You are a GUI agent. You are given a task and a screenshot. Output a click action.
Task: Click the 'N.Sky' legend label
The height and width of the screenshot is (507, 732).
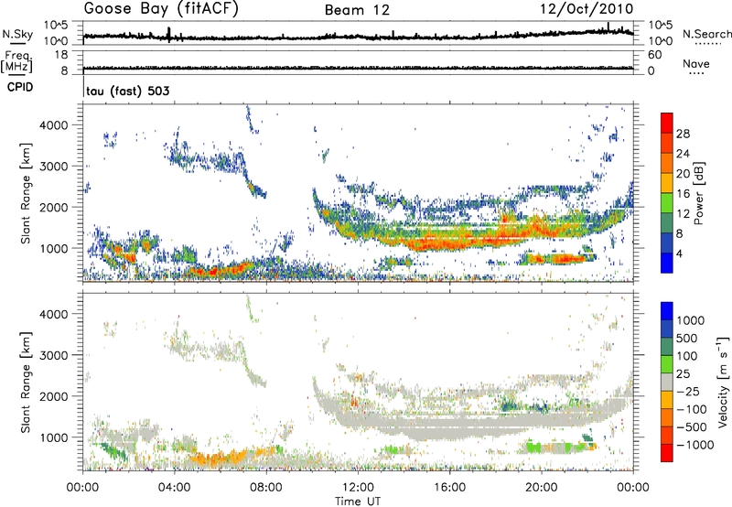tap(17, 34)
